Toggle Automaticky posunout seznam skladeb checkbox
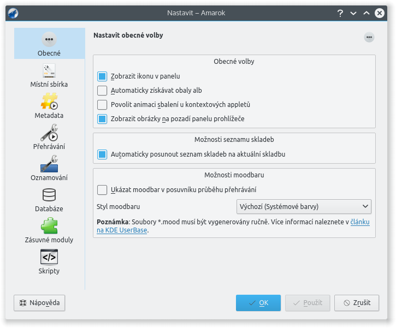The width and height of the screenshot is (396, 328). click(102, 154)
